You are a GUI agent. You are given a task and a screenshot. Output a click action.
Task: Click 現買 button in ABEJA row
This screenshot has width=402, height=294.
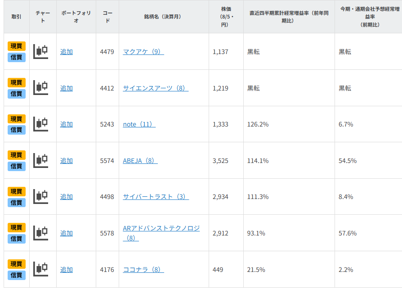[x=16, y=155]
